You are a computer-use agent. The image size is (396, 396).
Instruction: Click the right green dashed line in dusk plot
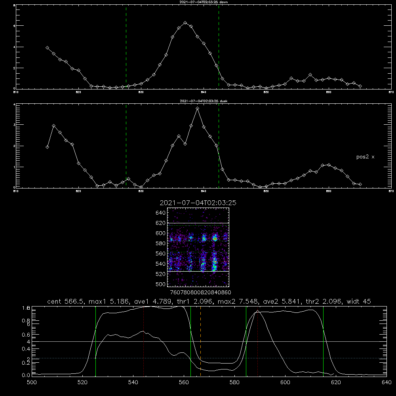tap(219, 146)
